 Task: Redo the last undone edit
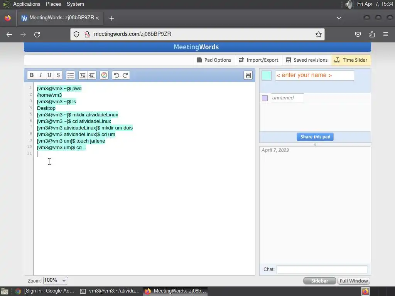125,75
